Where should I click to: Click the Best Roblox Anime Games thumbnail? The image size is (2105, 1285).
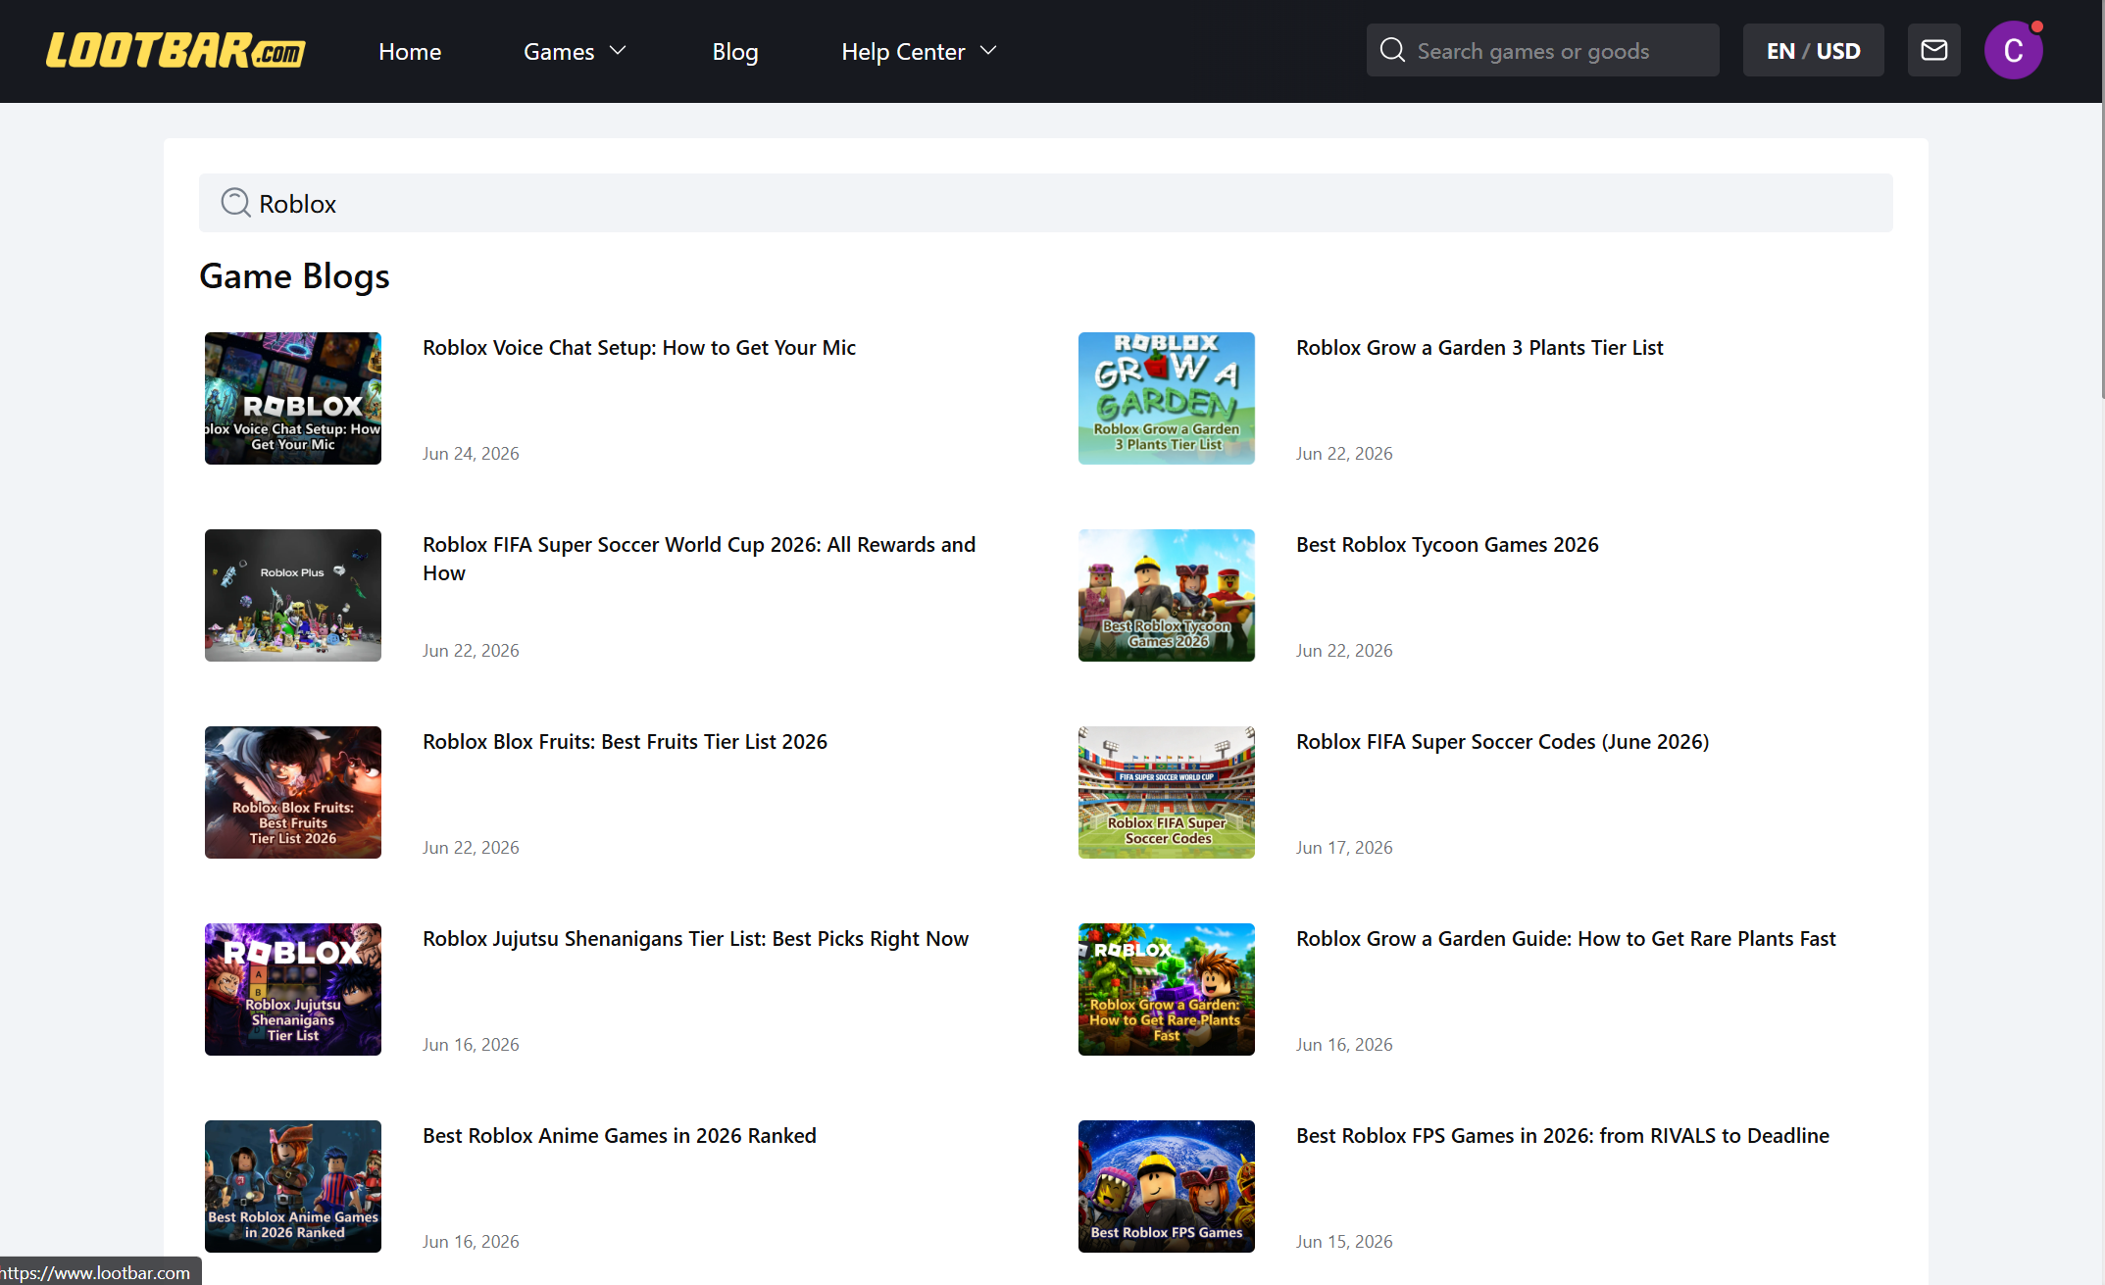point(293,1186)
